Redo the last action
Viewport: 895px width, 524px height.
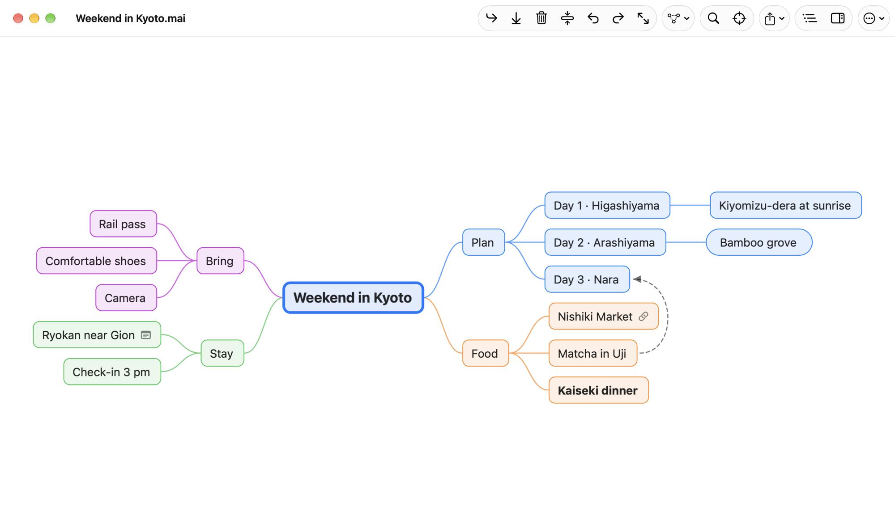point(618,18)
